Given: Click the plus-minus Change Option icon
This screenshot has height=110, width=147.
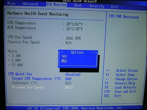Looking at the screenshot, I should point(107,79).
